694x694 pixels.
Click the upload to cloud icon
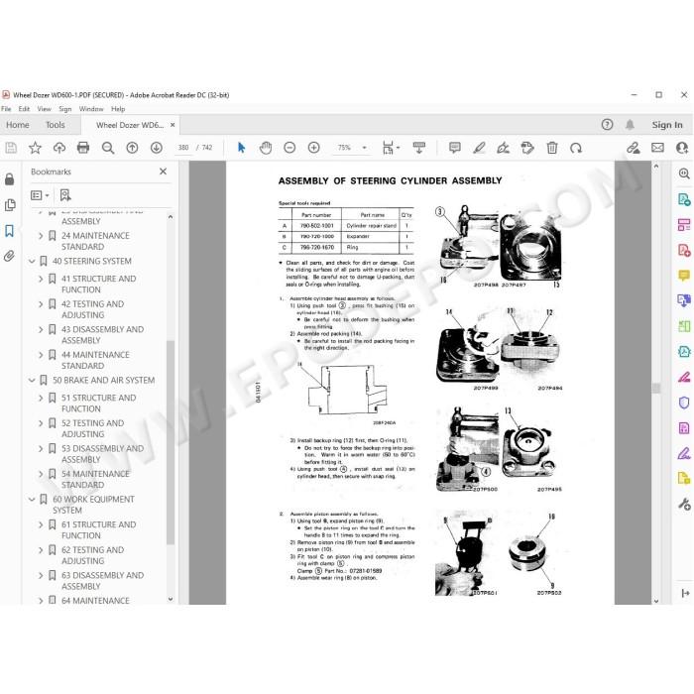[59, 148]
